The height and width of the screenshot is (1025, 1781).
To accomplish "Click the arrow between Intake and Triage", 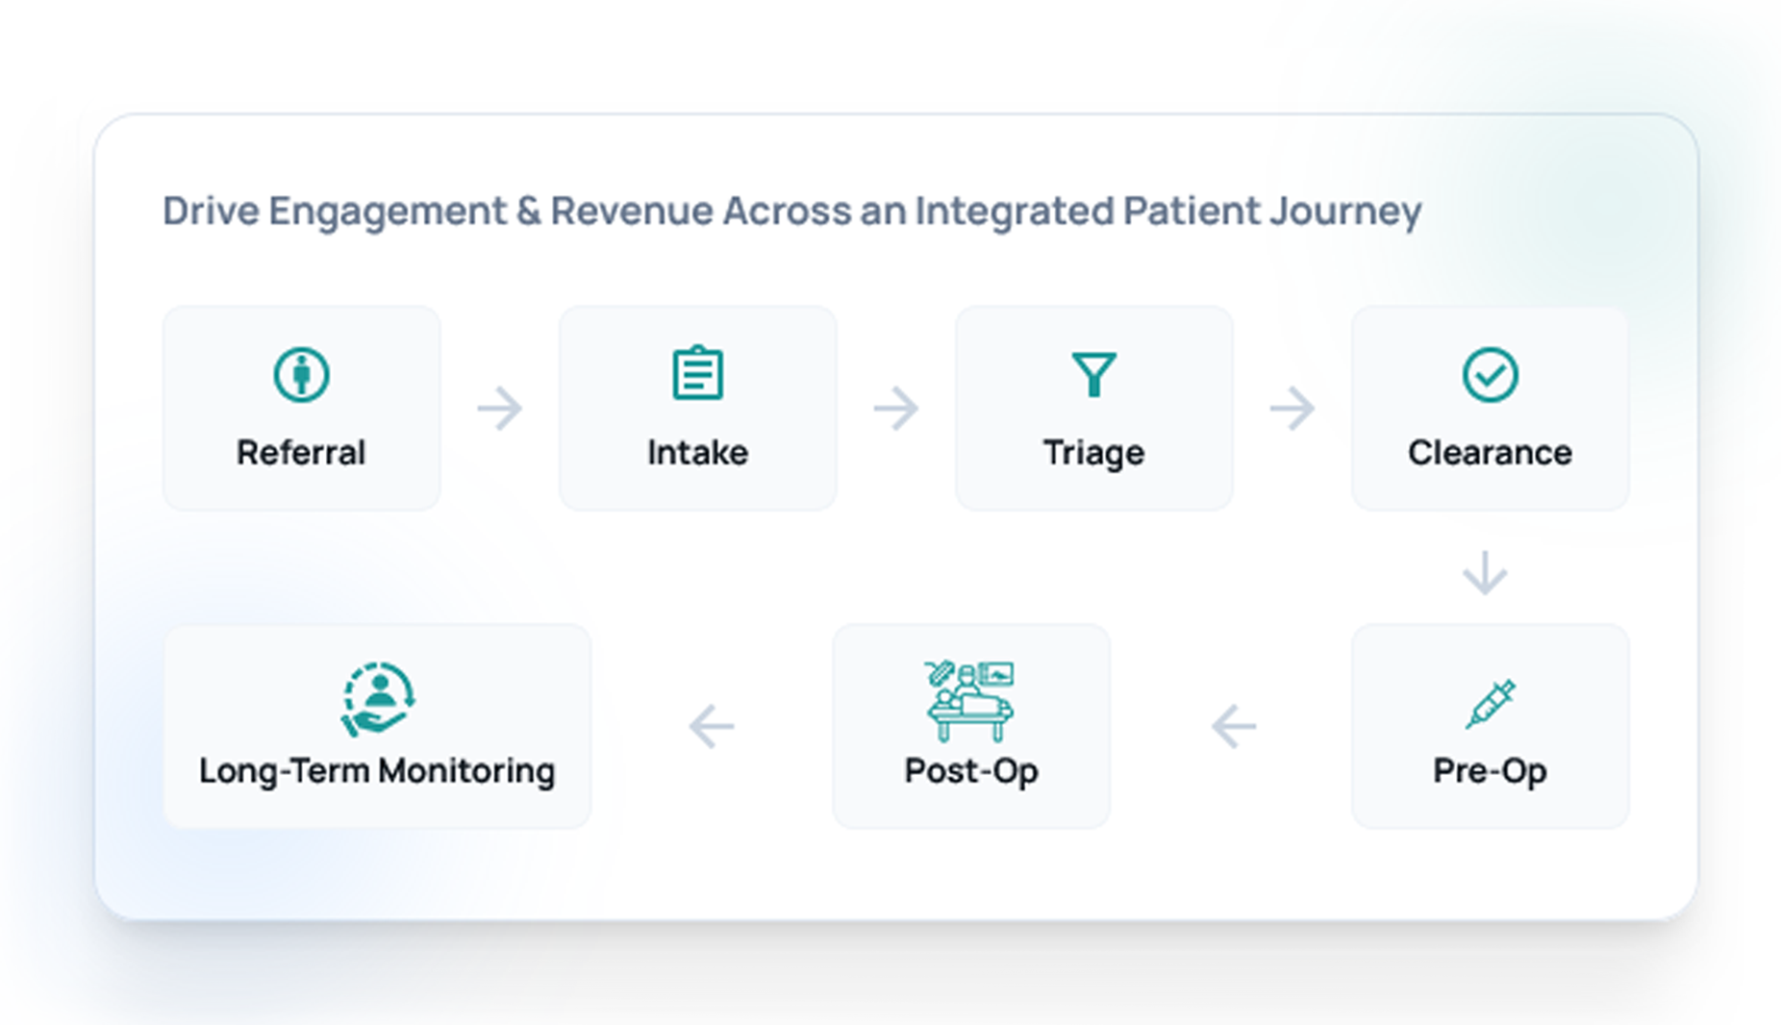I will [896, 409].
